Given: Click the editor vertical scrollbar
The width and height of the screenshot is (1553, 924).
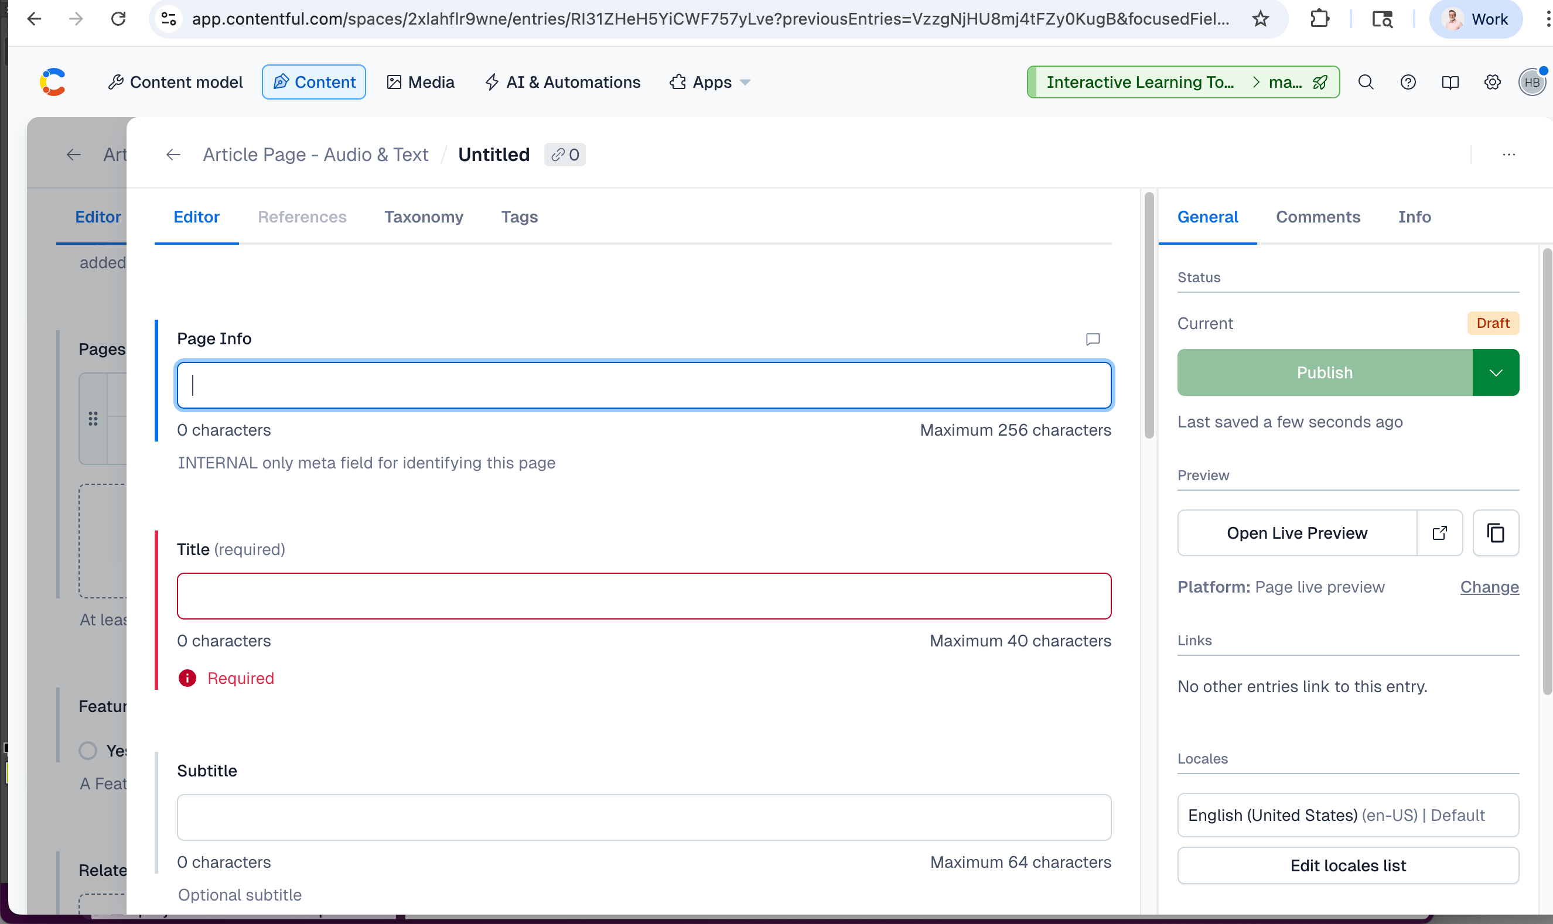Looking at the screenshot, I should [x=1149, y=315].
